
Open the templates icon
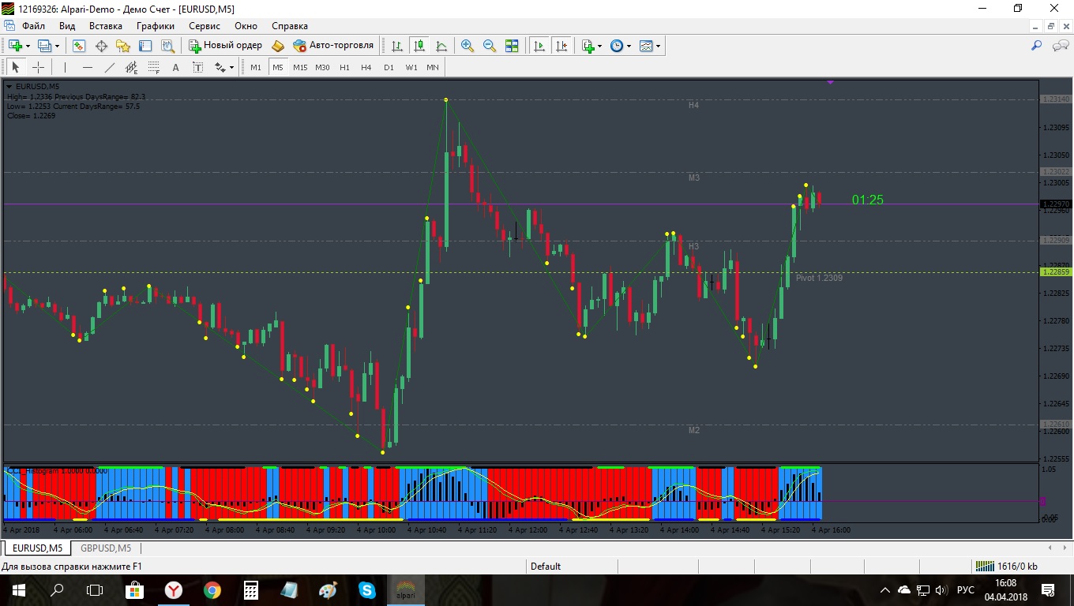[646, 46]
